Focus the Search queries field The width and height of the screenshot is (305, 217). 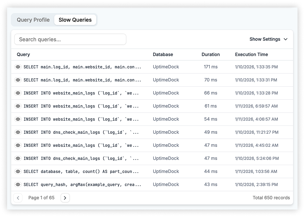tap(70, 39)
